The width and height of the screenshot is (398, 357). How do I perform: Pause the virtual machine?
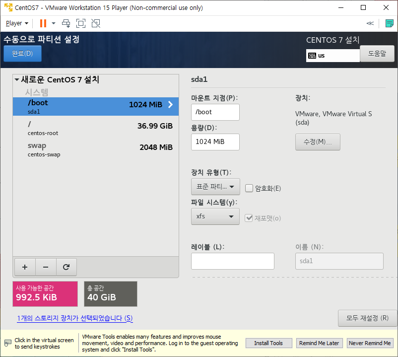(x=43, y=23)
